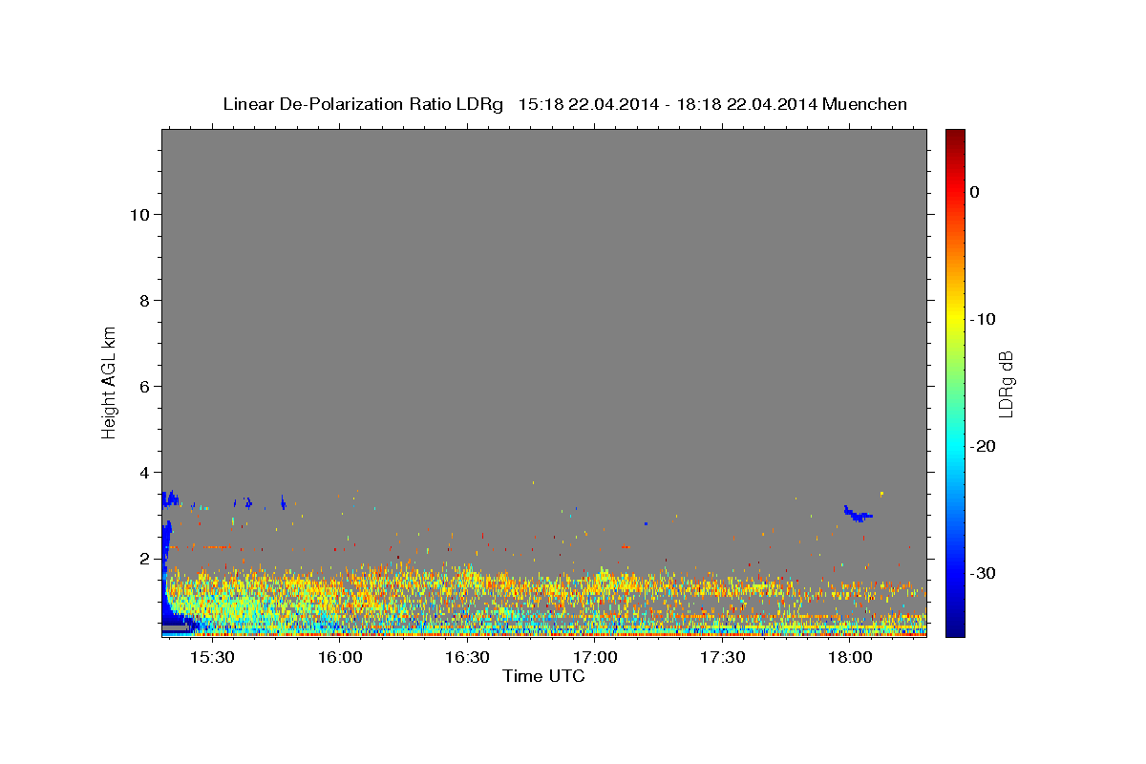Click the 17:00 time tick label
The image size is (1146, 764).
point(595,658)
